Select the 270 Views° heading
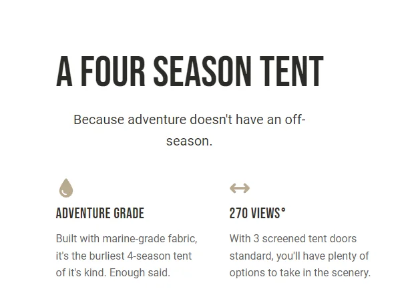The height and width of the screenshot is (303, 416). (257, 213)
